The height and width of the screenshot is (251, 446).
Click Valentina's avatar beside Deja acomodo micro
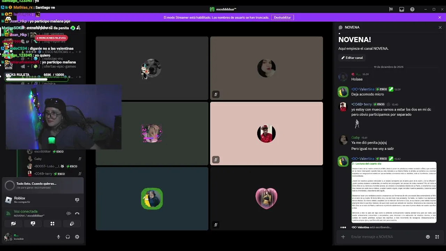(x=343, y=92)
